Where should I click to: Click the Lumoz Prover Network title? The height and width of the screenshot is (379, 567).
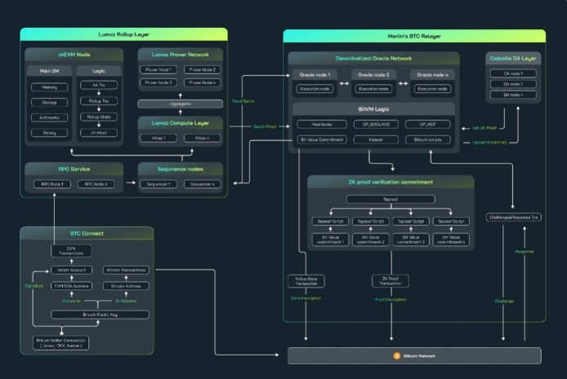pos(180,55)
